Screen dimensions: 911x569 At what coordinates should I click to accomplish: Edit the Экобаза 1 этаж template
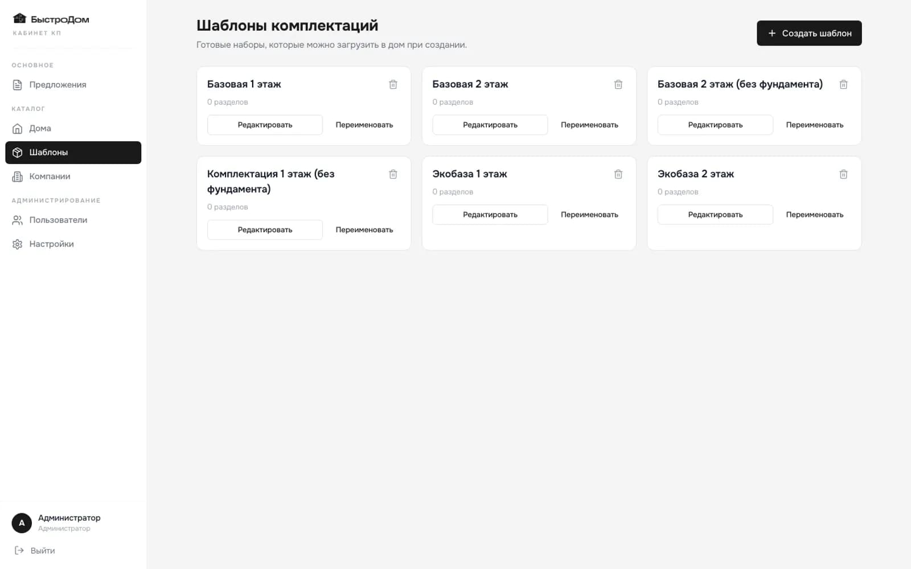pos(490,215)
